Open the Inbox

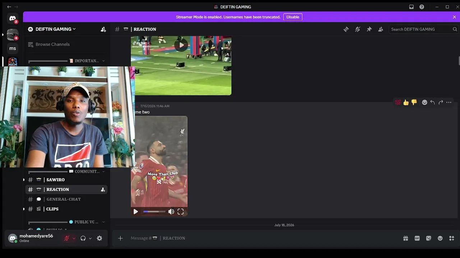411,7
